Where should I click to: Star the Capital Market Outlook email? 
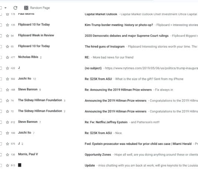click(7, 14)
